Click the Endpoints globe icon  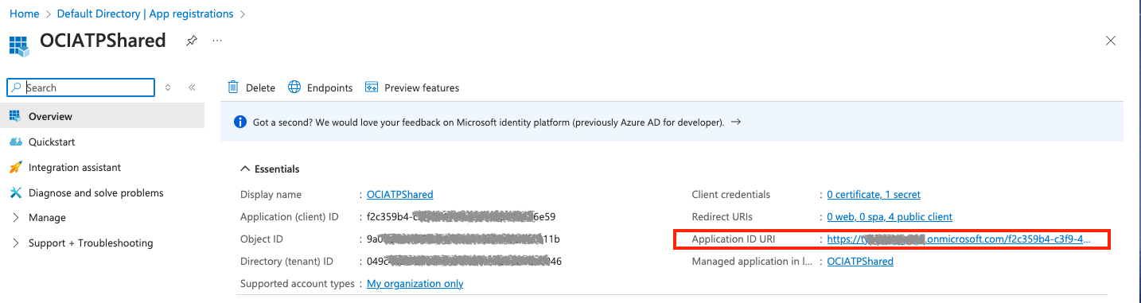tap(294, 87)
